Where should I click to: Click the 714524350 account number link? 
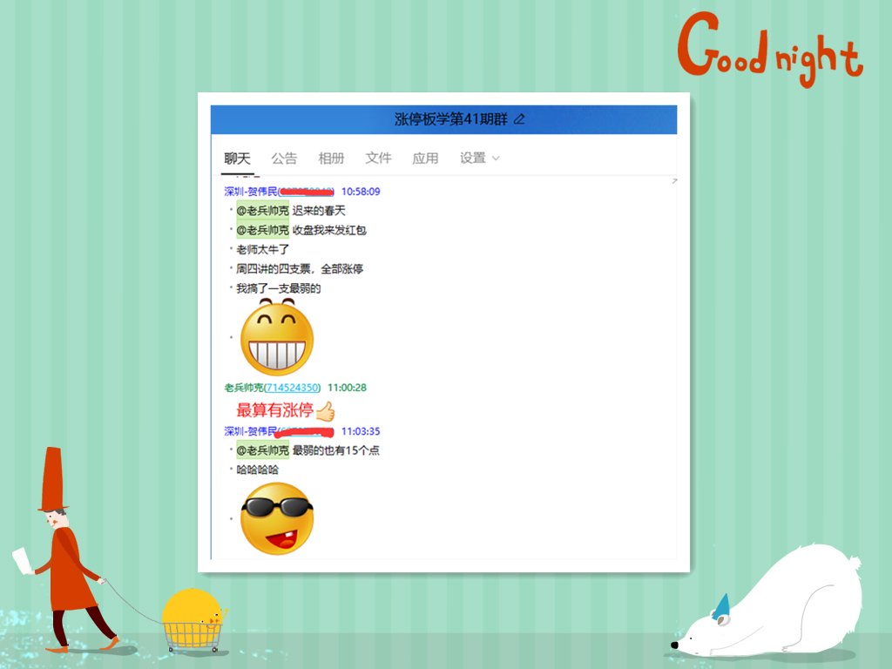point(293,388)
